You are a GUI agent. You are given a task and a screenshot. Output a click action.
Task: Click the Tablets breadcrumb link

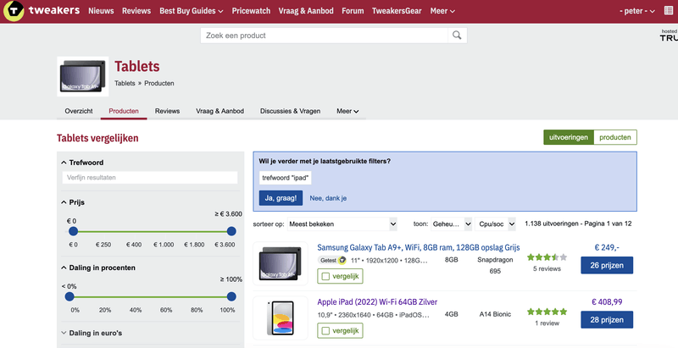pos(125,83)
